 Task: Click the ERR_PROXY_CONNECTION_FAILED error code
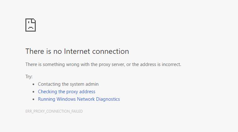(x=54, y=111)
